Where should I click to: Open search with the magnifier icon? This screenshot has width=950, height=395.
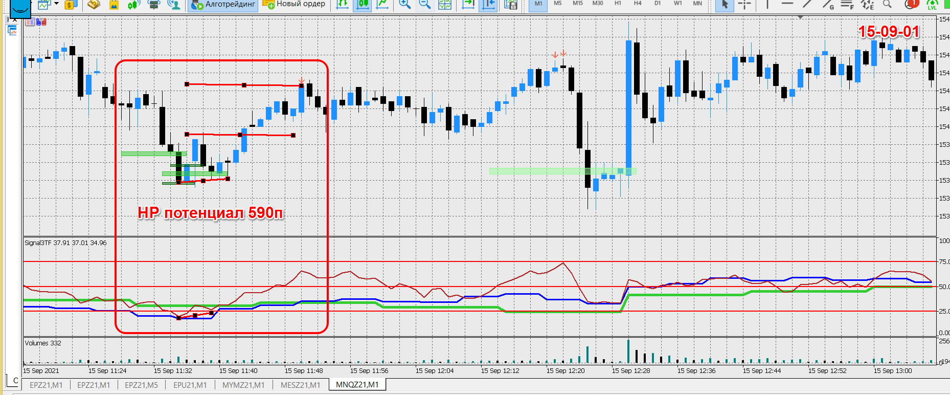pos(887,4)
